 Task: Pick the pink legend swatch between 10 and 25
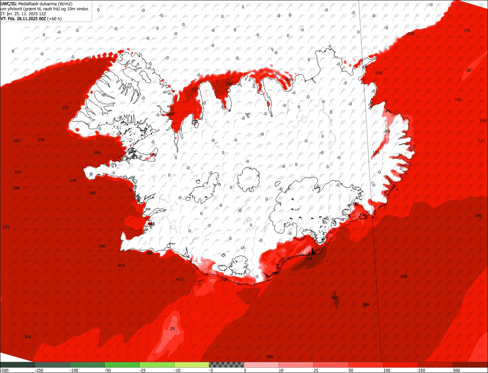[x=296, y=365]
